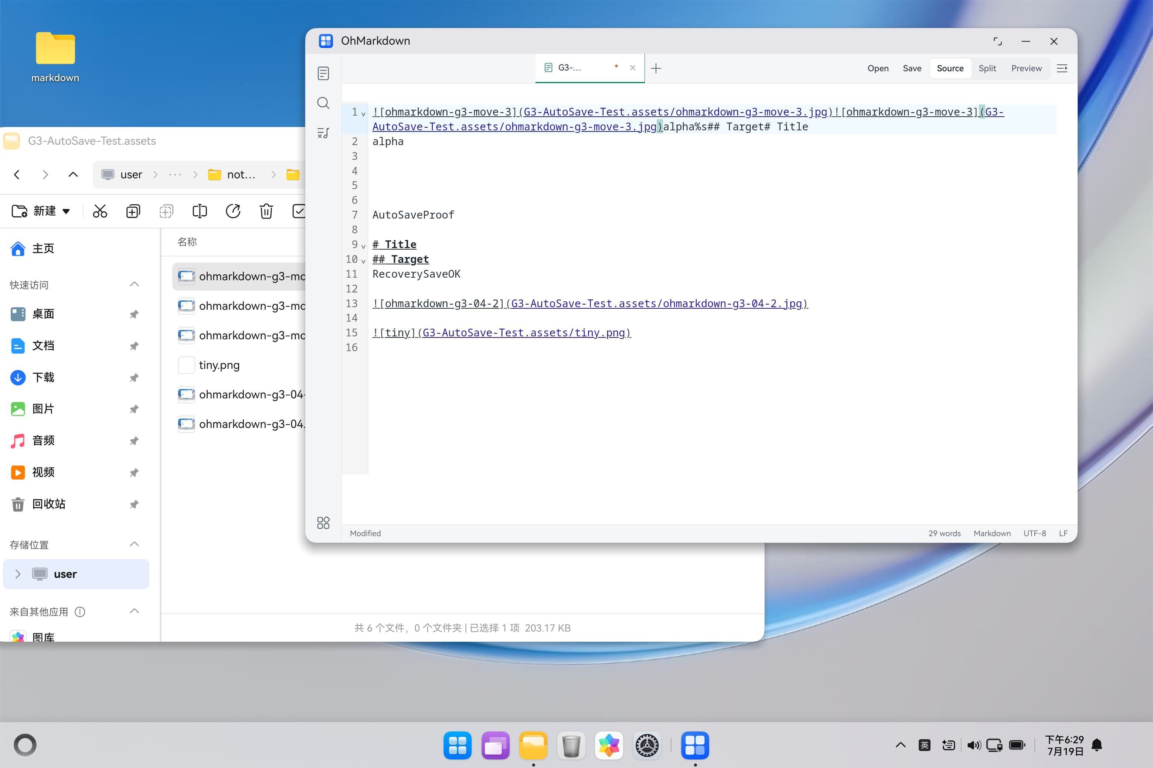Open the outline panel icon in OhMarkdown sidebar
Screen dimensions: 1153x768
pos(323,133)
